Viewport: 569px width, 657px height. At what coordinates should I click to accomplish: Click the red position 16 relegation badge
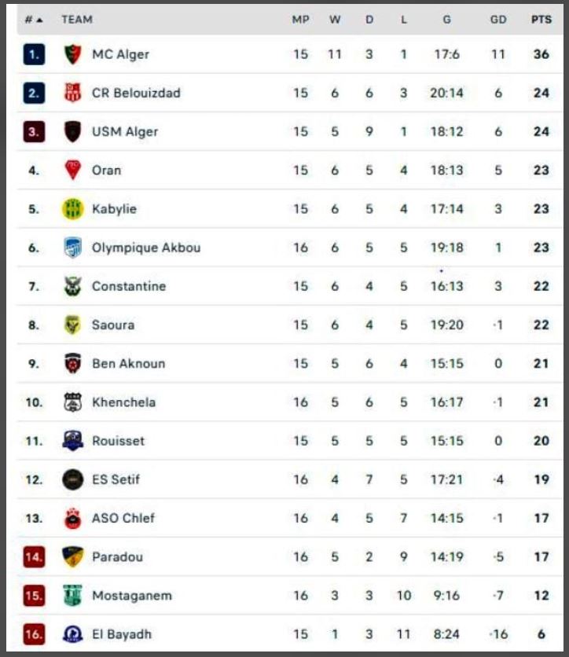tap(33, 634)
